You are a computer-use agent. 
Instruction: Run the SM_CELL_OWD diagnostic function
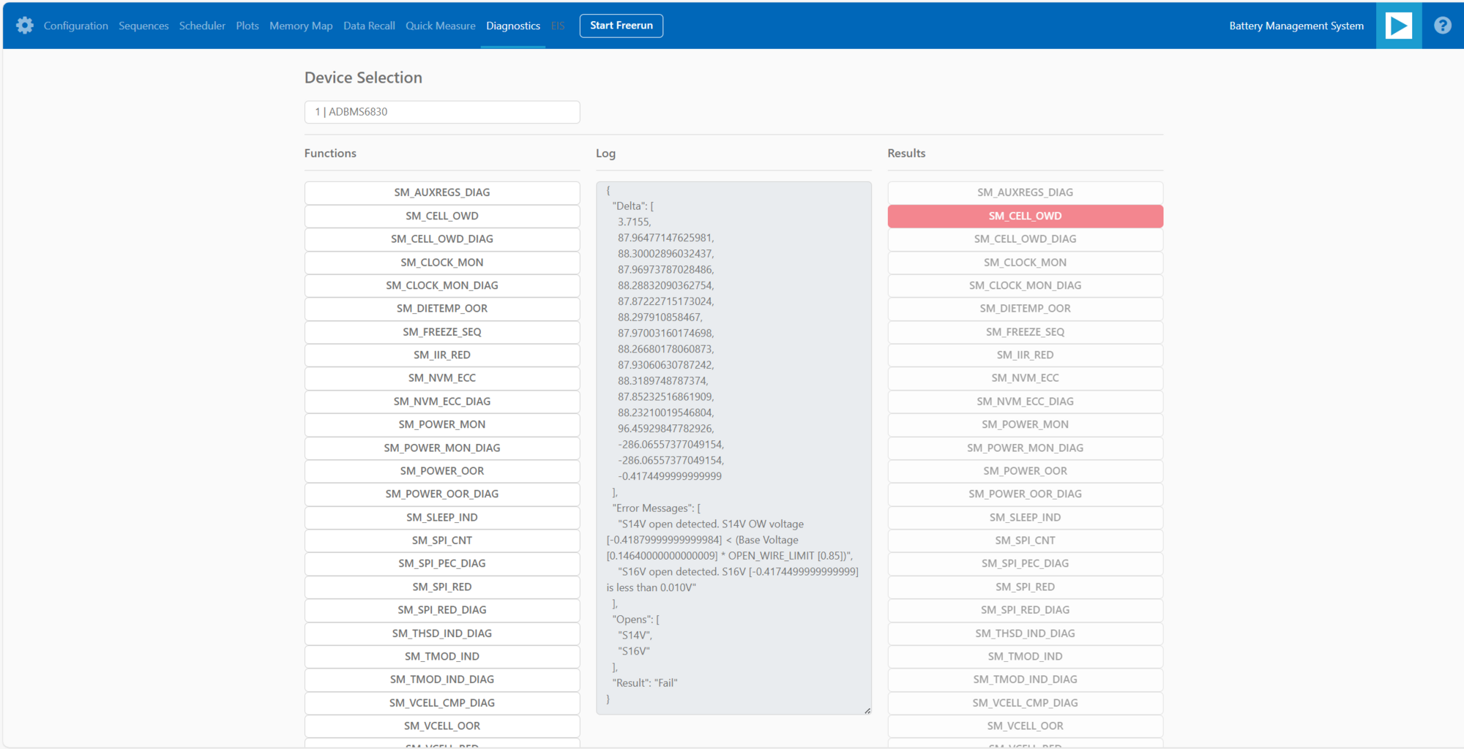coord(441,216)
